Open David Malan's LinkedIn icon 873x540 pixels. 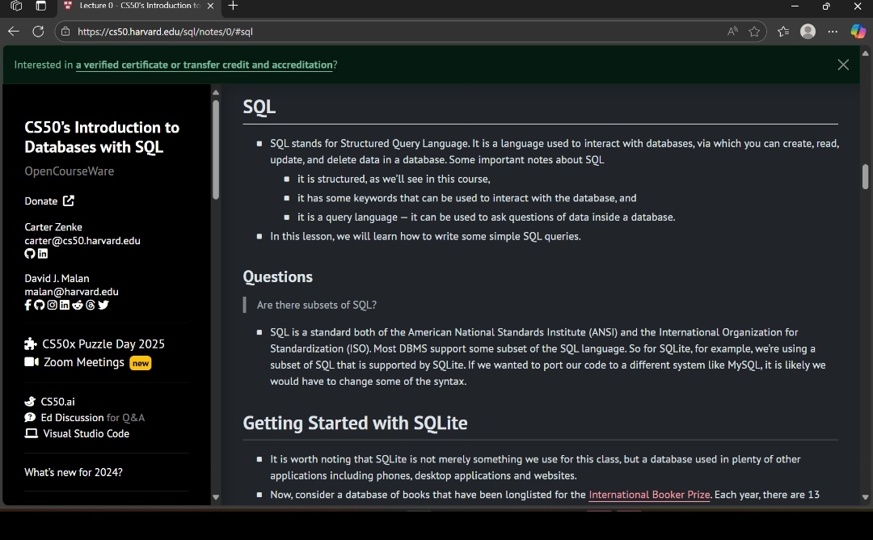point(65,305)
